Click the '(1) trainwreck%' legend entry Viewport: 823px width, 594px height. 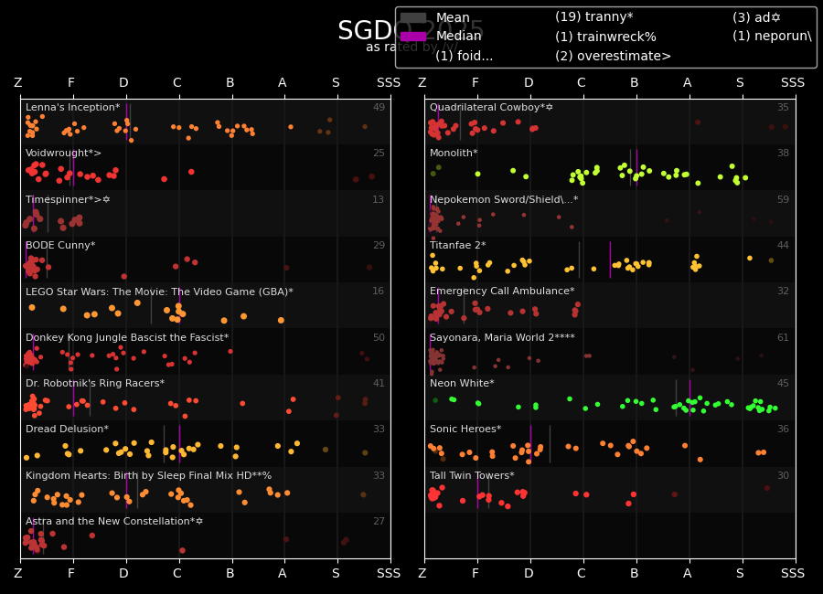[605, 37]
